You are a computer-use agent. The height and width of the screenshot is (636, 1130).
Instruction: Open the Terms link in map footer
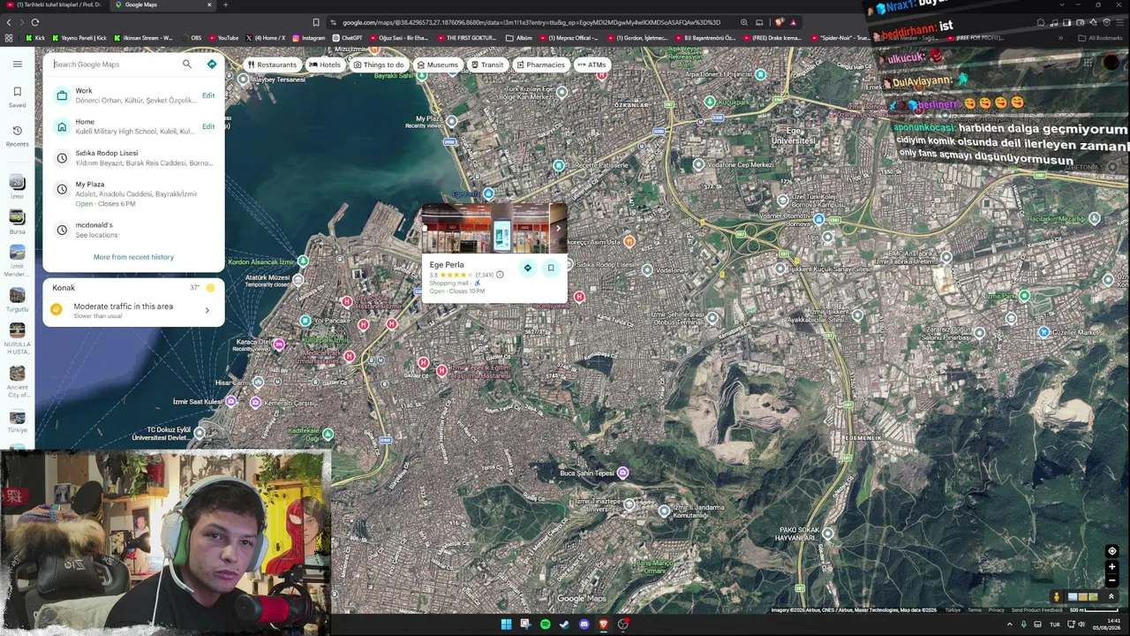[975, 610]
